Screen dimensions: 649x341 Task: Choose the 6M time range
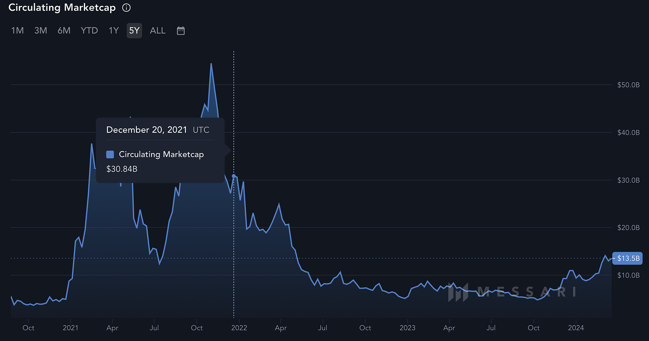pos(64,31)
